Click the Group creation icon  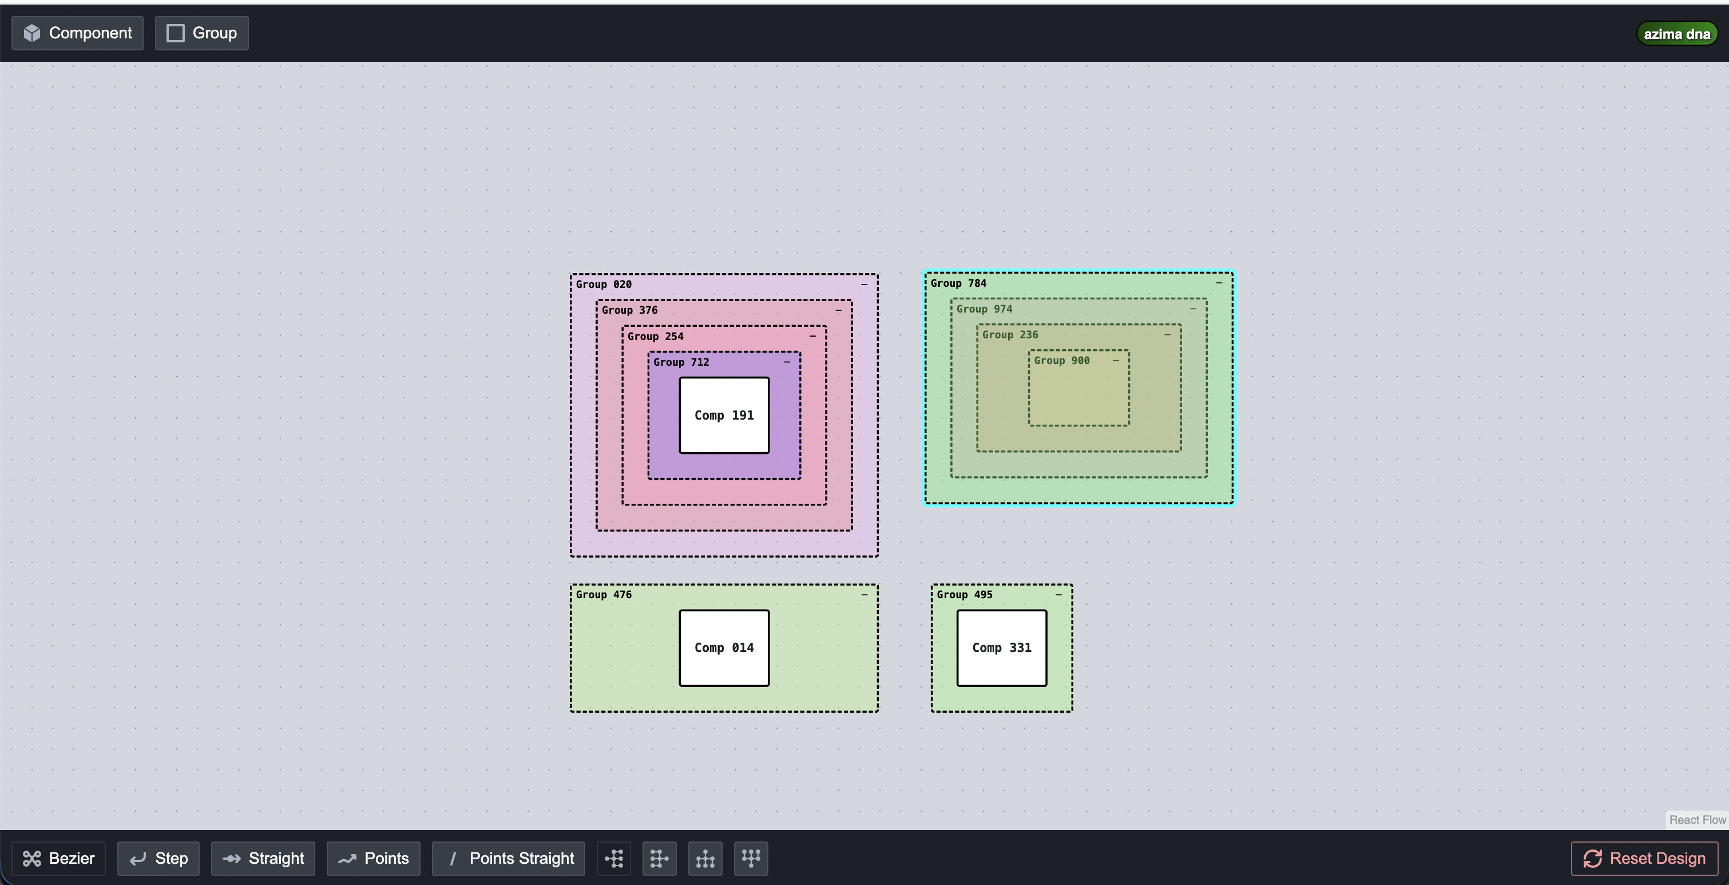(x=176, y=32)
